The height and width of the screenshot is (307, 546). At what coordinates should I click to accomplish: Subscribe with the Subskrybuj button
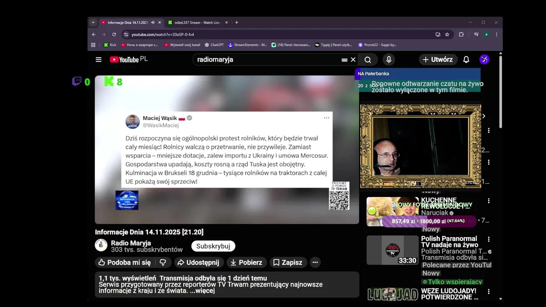click(213, 246)
